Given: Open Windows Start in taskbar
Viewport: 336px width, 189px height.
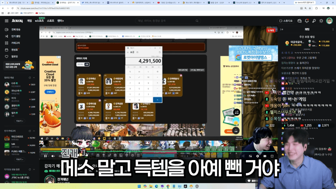Looking at the screenshot, I should (x=139, y=186).
